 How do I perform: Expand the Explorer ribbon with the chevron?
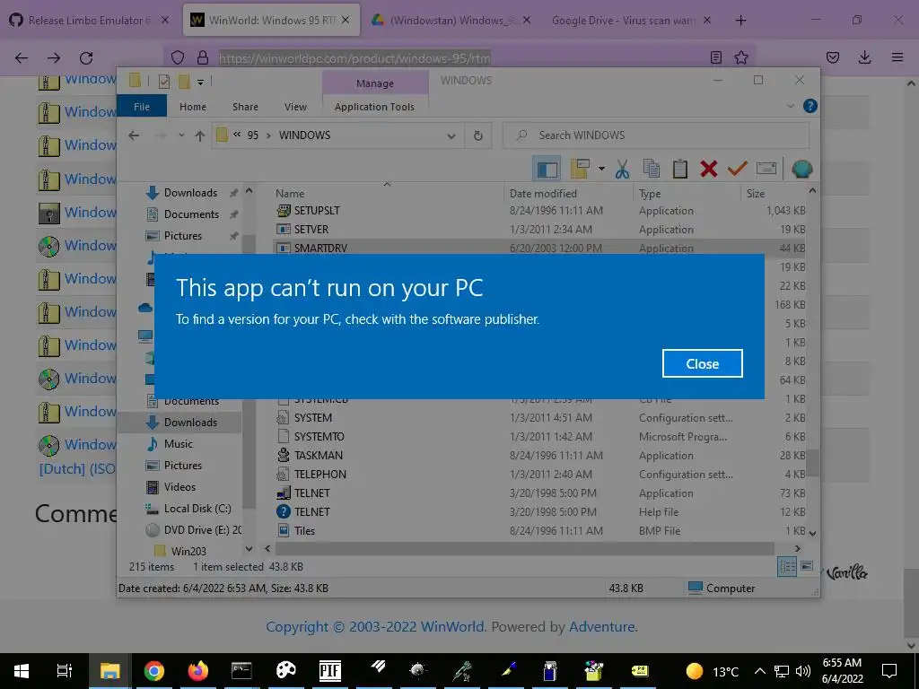pyautogui.click(x=790, y=106)
